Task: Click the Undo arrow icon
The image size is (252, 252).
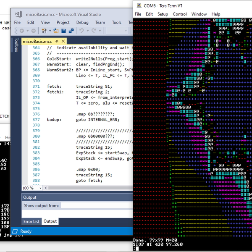Action: point(81,31)
